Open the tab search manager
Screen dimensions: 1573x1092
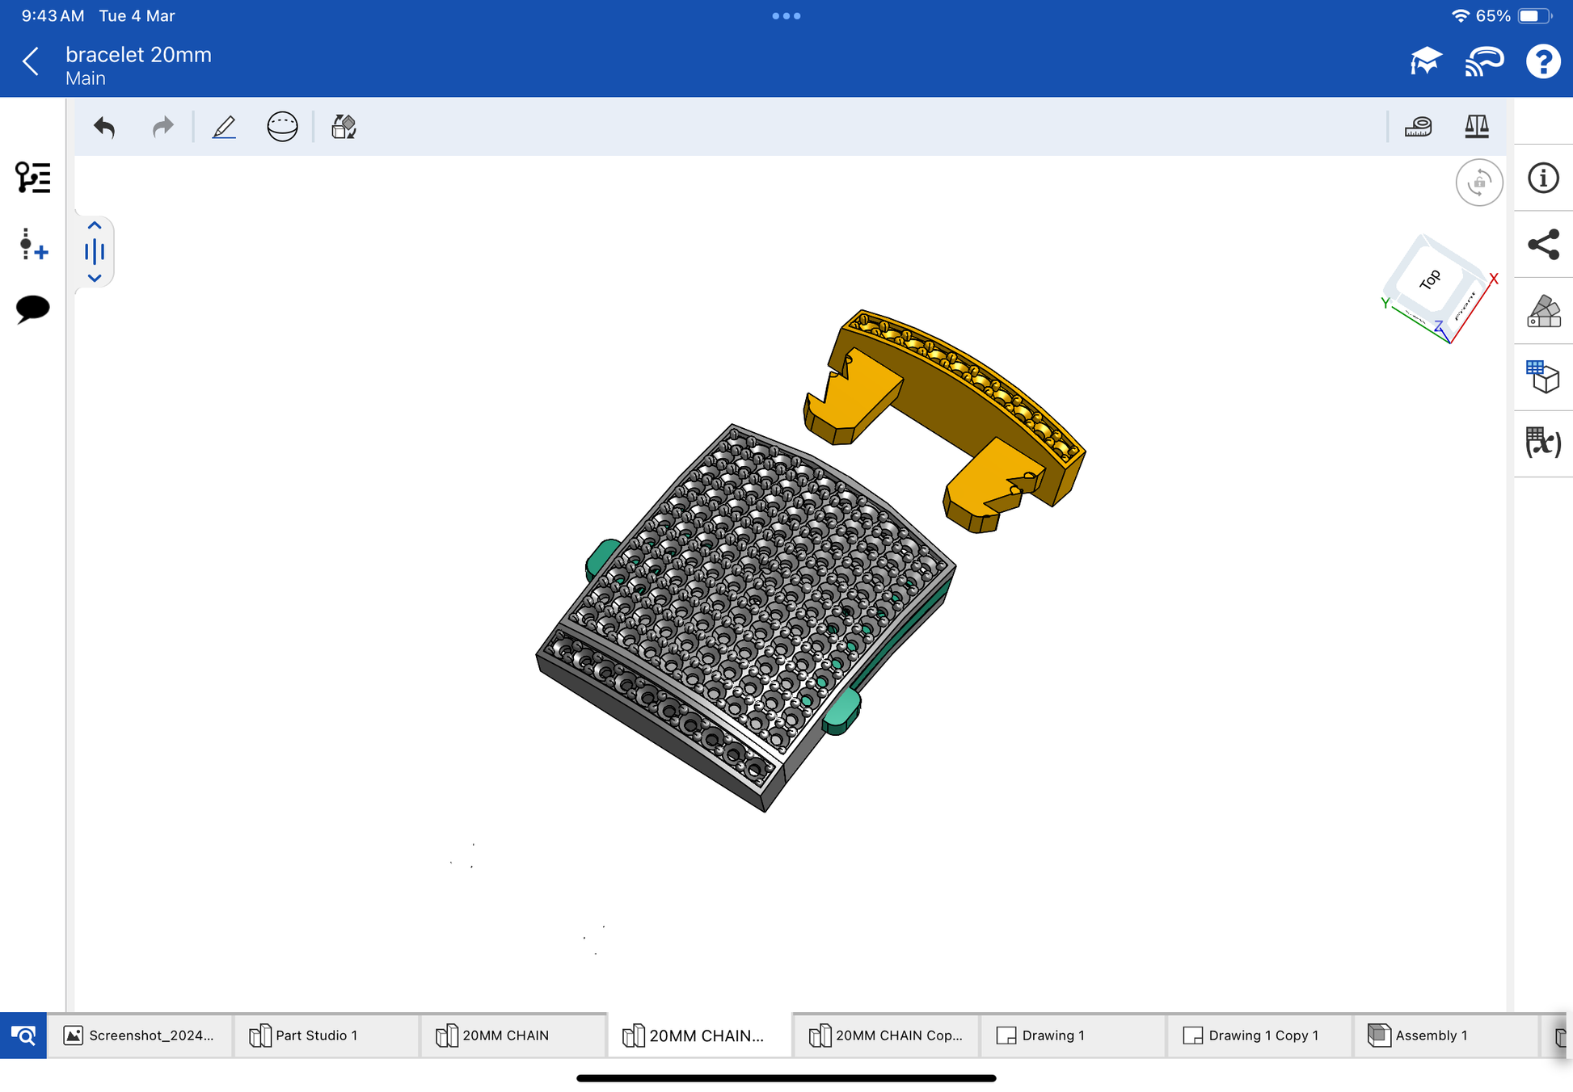pyautogui.click(x=23, y=1035)
